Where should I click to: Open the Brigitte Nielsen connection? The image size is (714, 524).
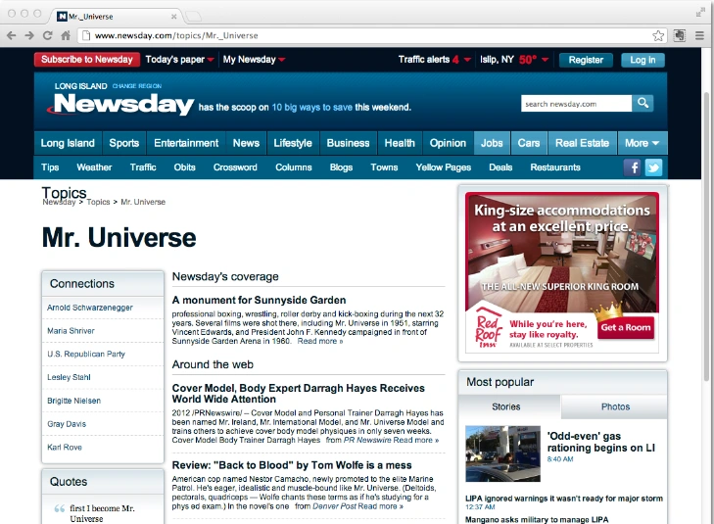pyautogui.click(x=74, y=401)
